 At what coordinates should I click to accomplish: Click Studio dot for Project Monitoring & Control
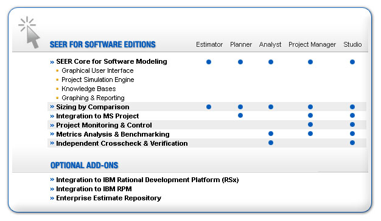point(352,124)
